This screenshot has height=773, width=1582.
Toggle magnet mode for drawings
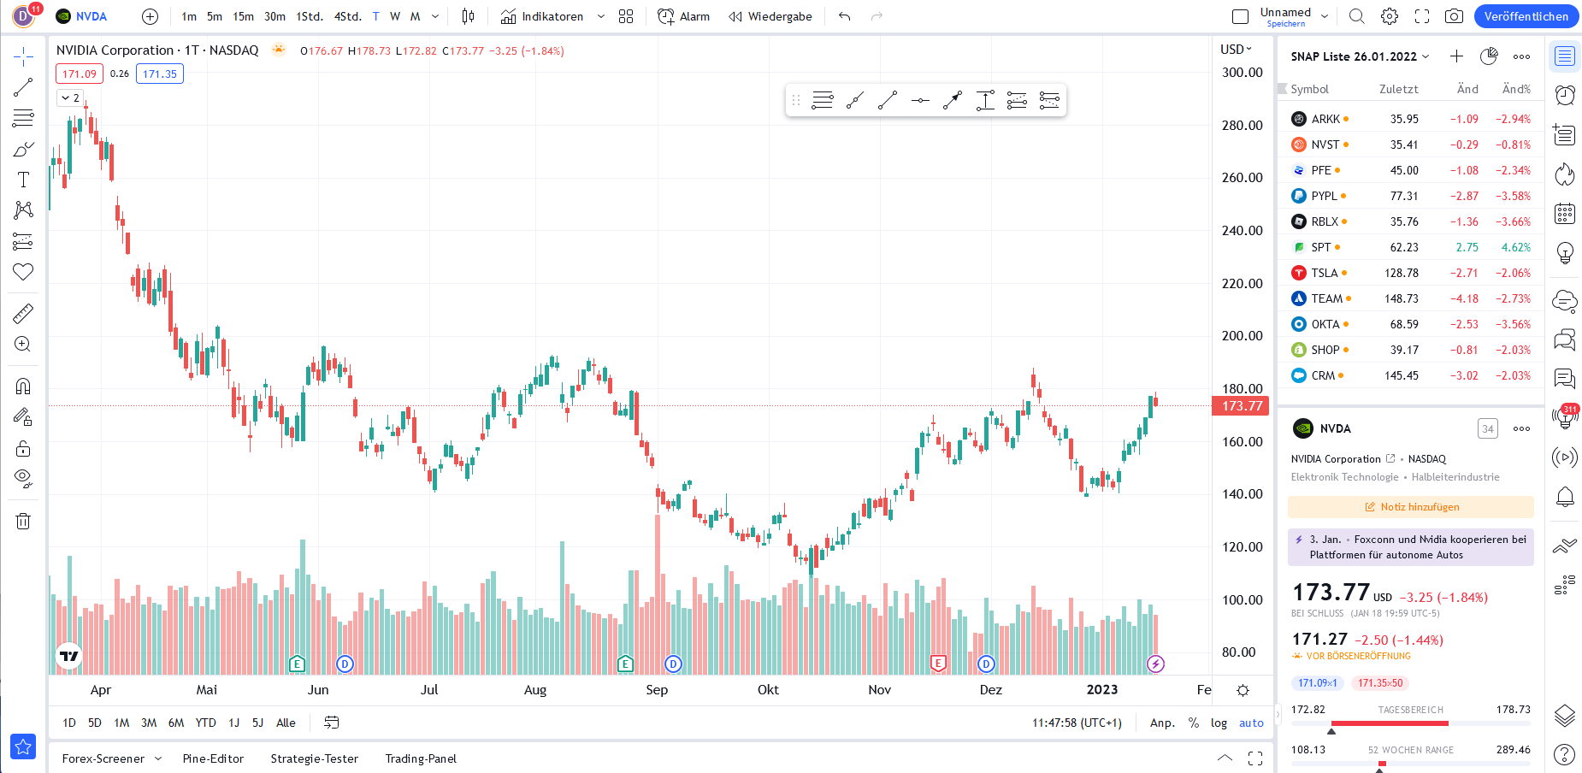(23, 386)
